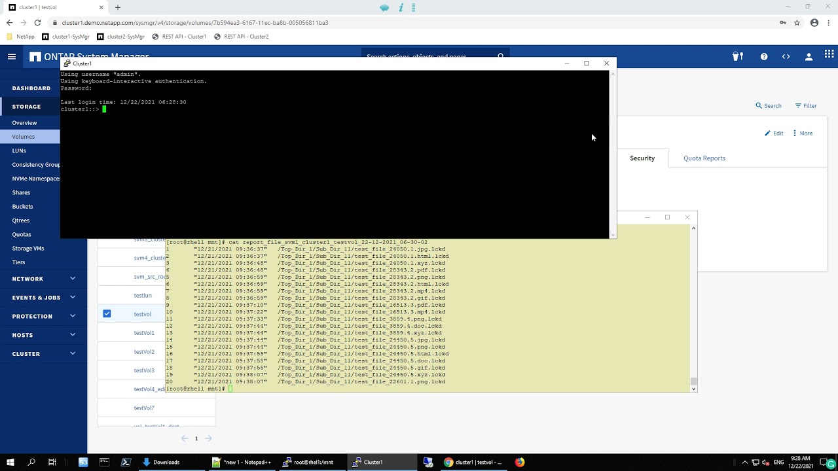Open Shares in the storage sidebar

coord(21,192)
